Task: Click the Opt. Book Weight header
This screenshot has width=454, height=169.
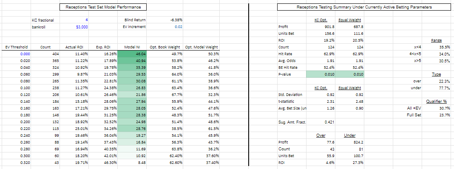Action: (x=165, y=47)
